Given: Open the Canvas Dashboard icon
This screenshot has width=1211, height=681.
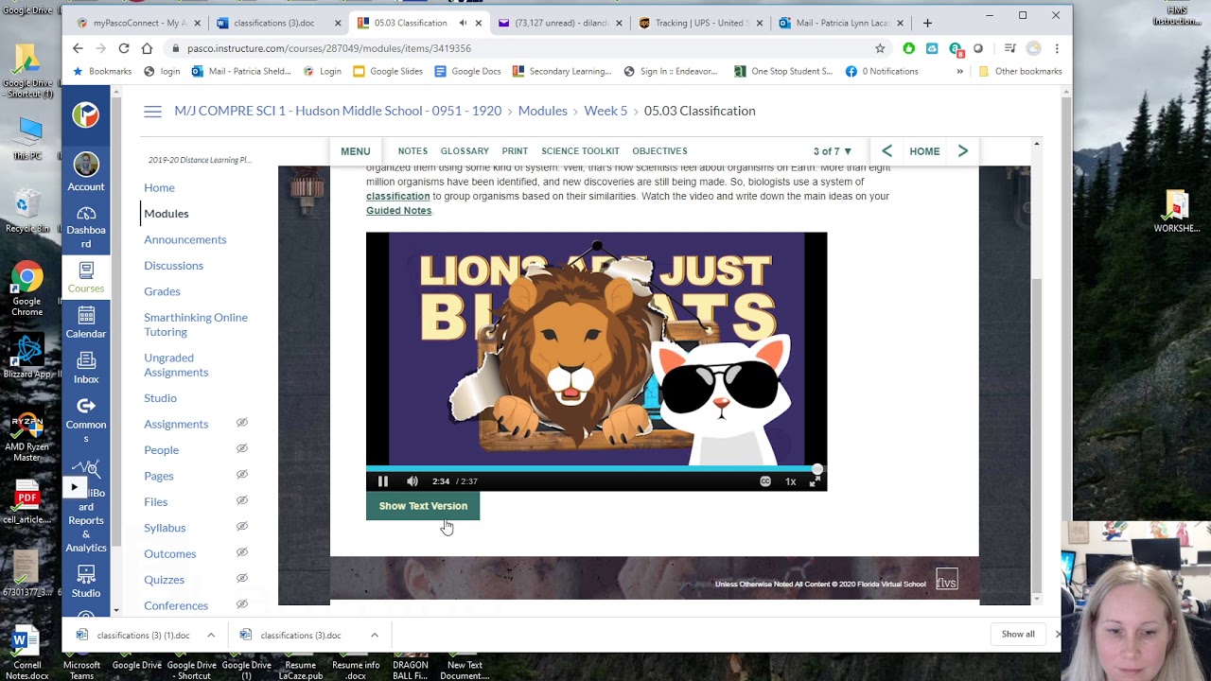Looking at the screenshot, I should (x=86, y=228).
